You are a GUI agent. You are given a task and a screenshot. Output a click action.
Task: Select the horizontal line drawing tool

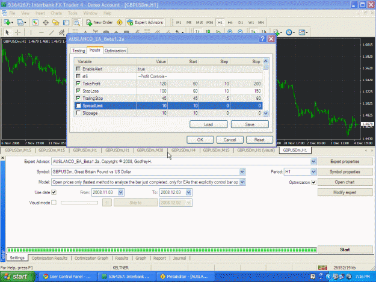[x=42, y=32]
